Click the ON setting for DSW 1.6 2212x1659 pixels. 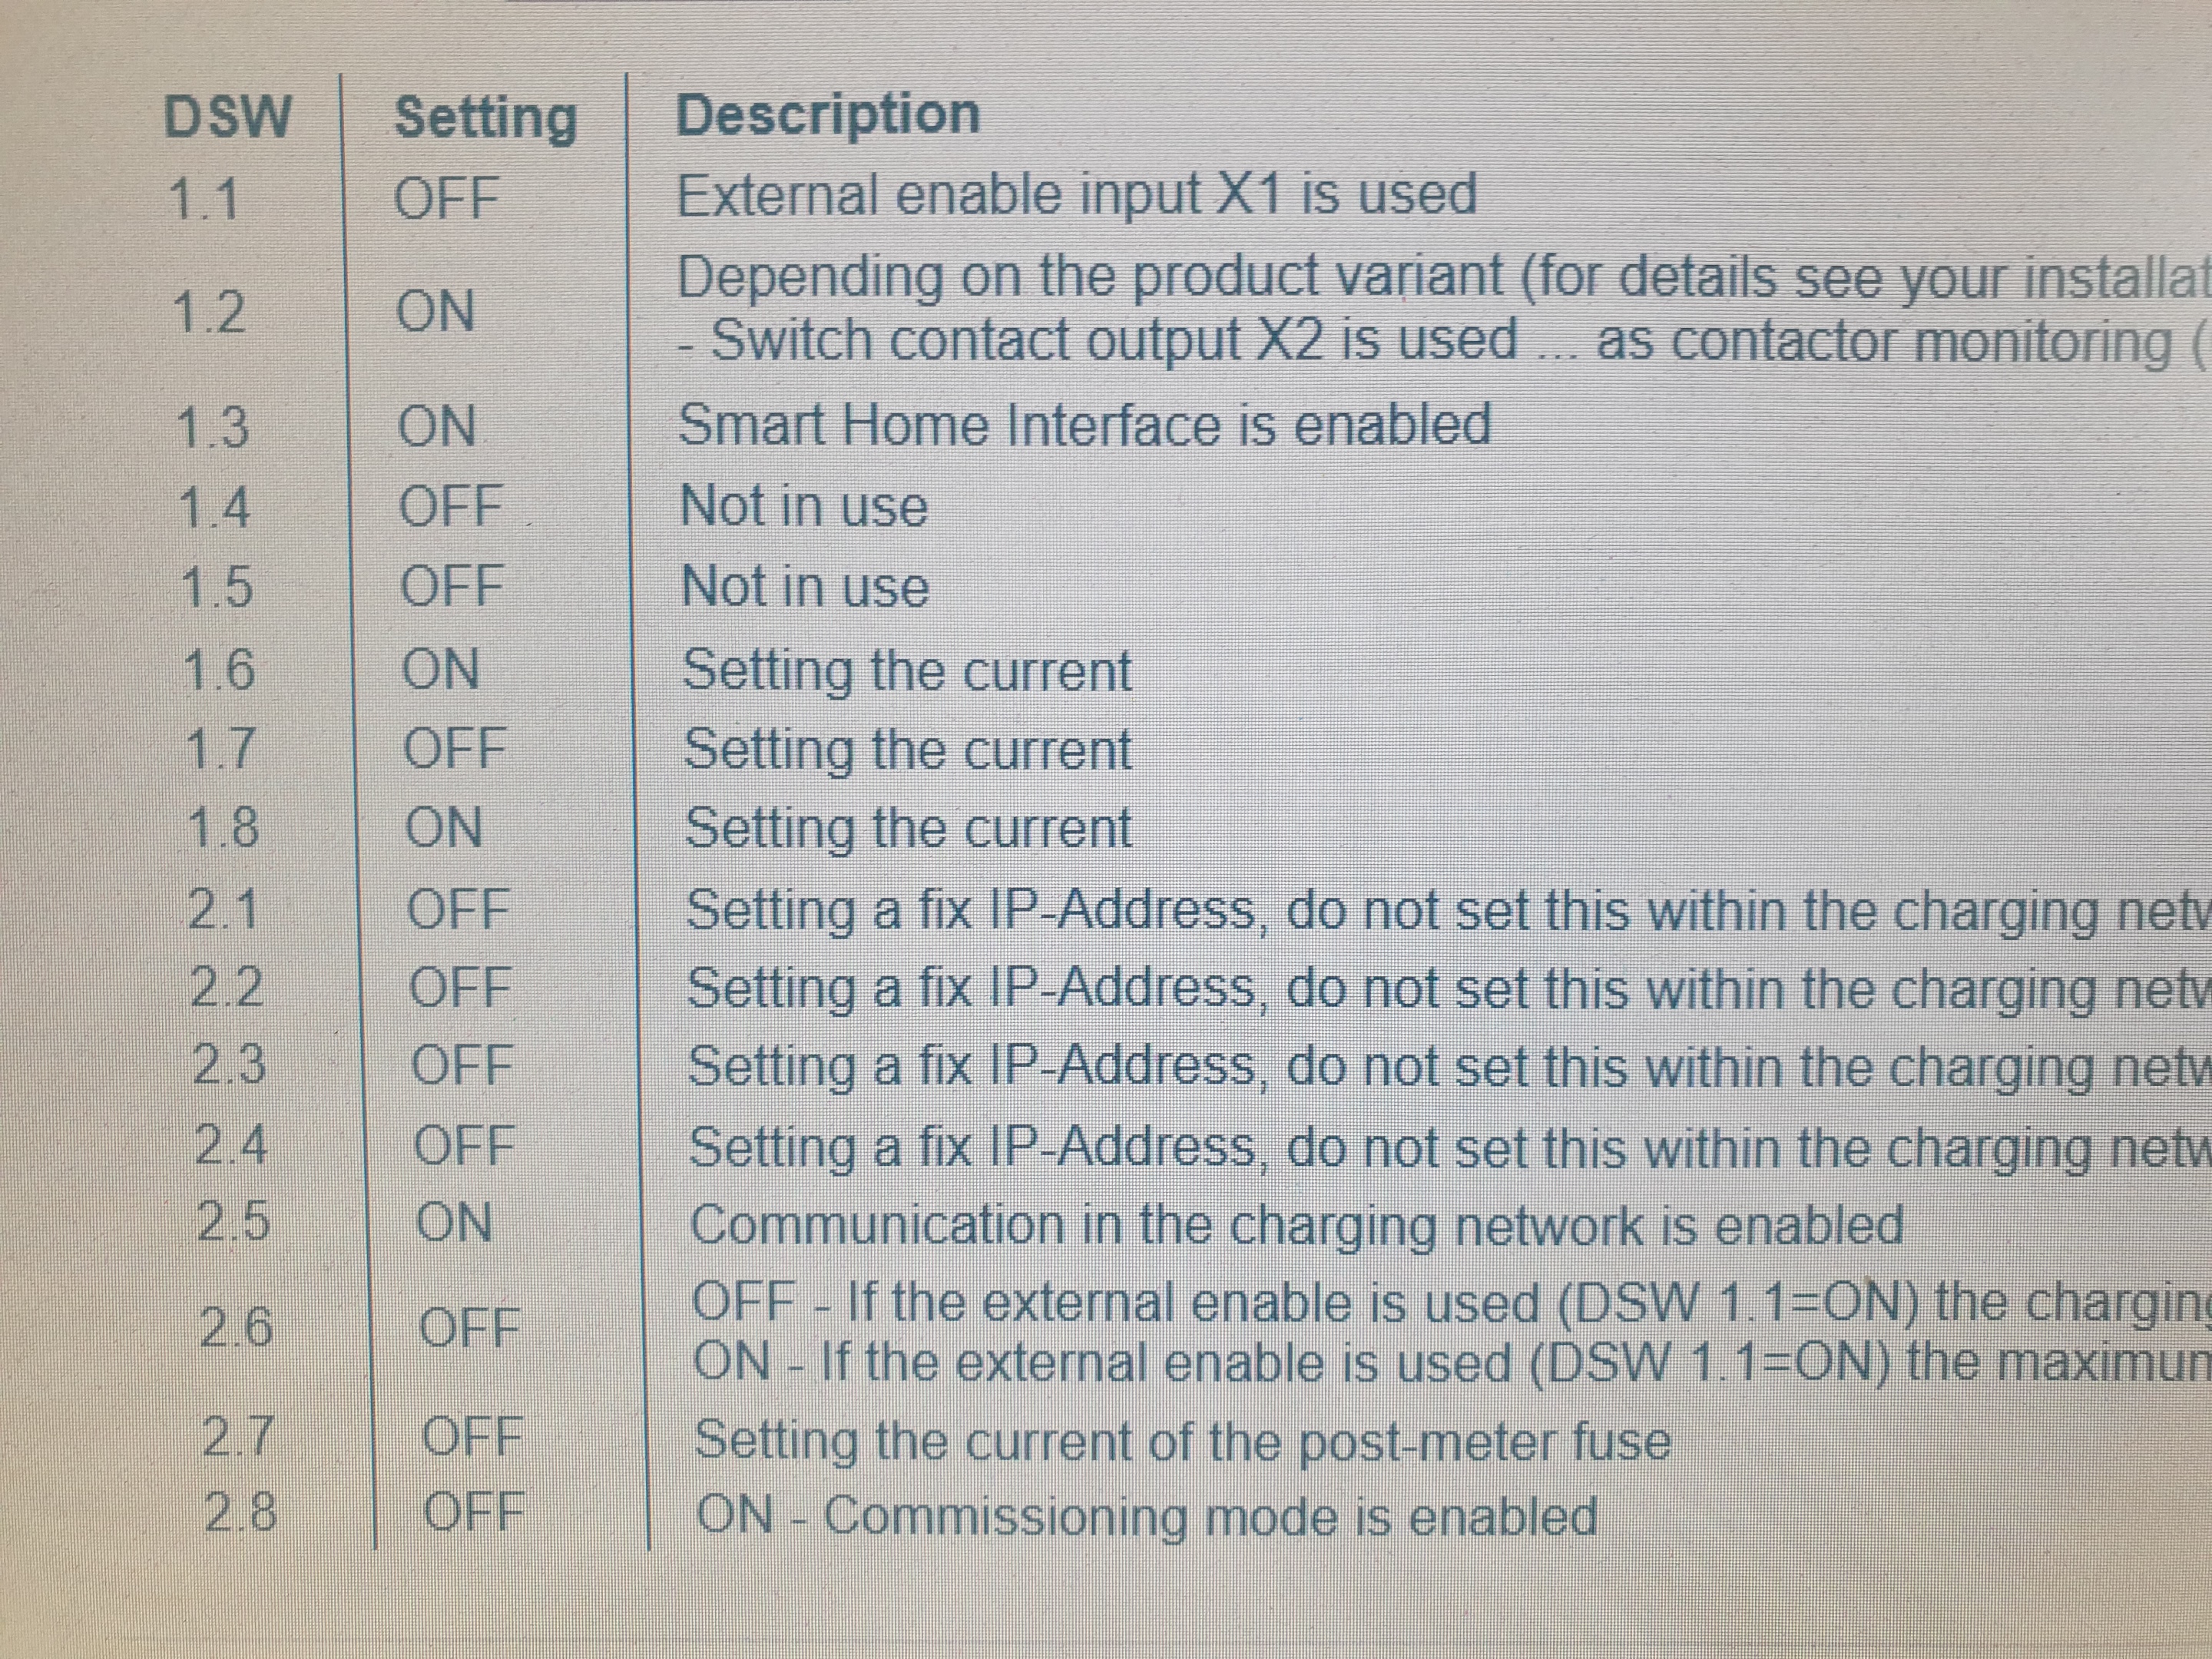click(441, 668)
